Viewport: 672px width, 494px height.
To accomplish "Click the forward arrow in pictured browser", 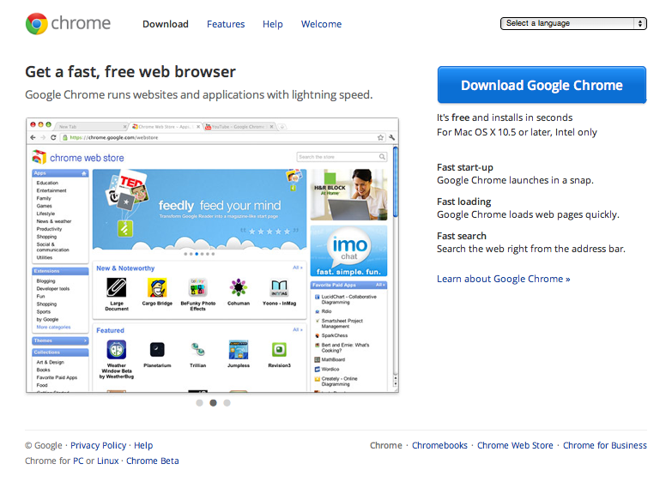I will (43, 137).
